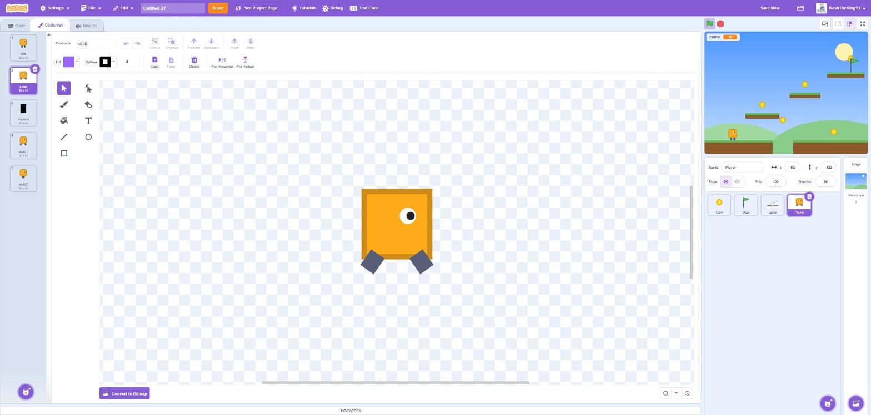
Task: Click the Undo arrow
Action: click(126, 43)
